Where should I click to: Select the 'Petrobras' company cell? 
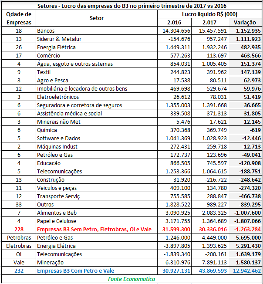click(x=19, y=238)
